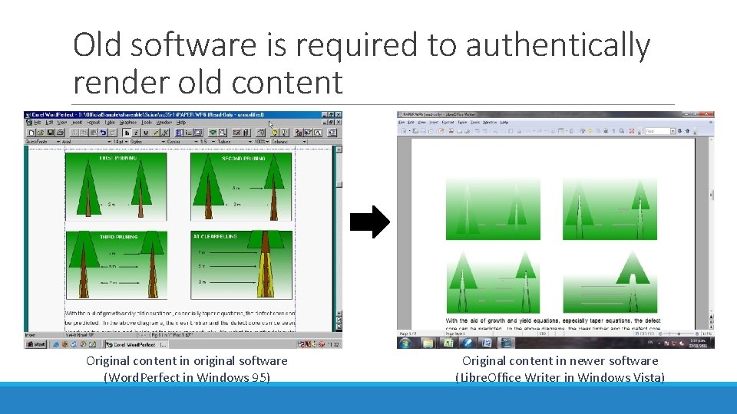The height and width of the screenshot is (414, 737).
Task: Click Zoom magnifier icon in WordPerfect toolbar
Action: click(222, 133)
